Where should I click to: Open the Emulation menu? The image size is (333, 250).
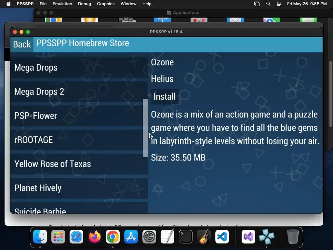click(62, 4)
